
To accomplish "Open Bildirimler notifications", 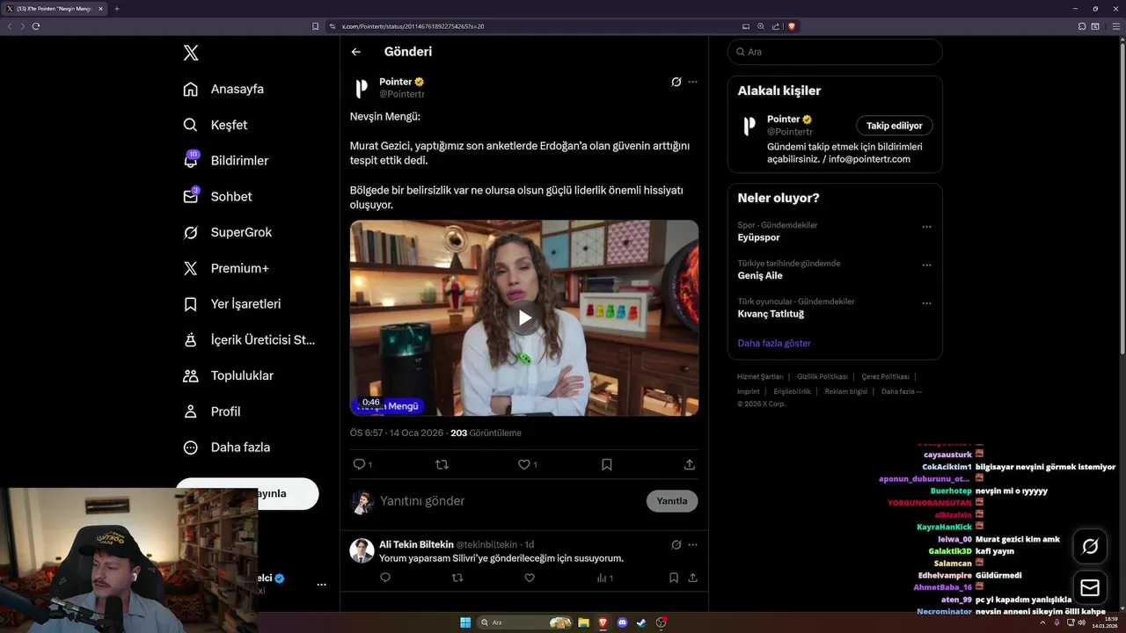I will [225, 161].
